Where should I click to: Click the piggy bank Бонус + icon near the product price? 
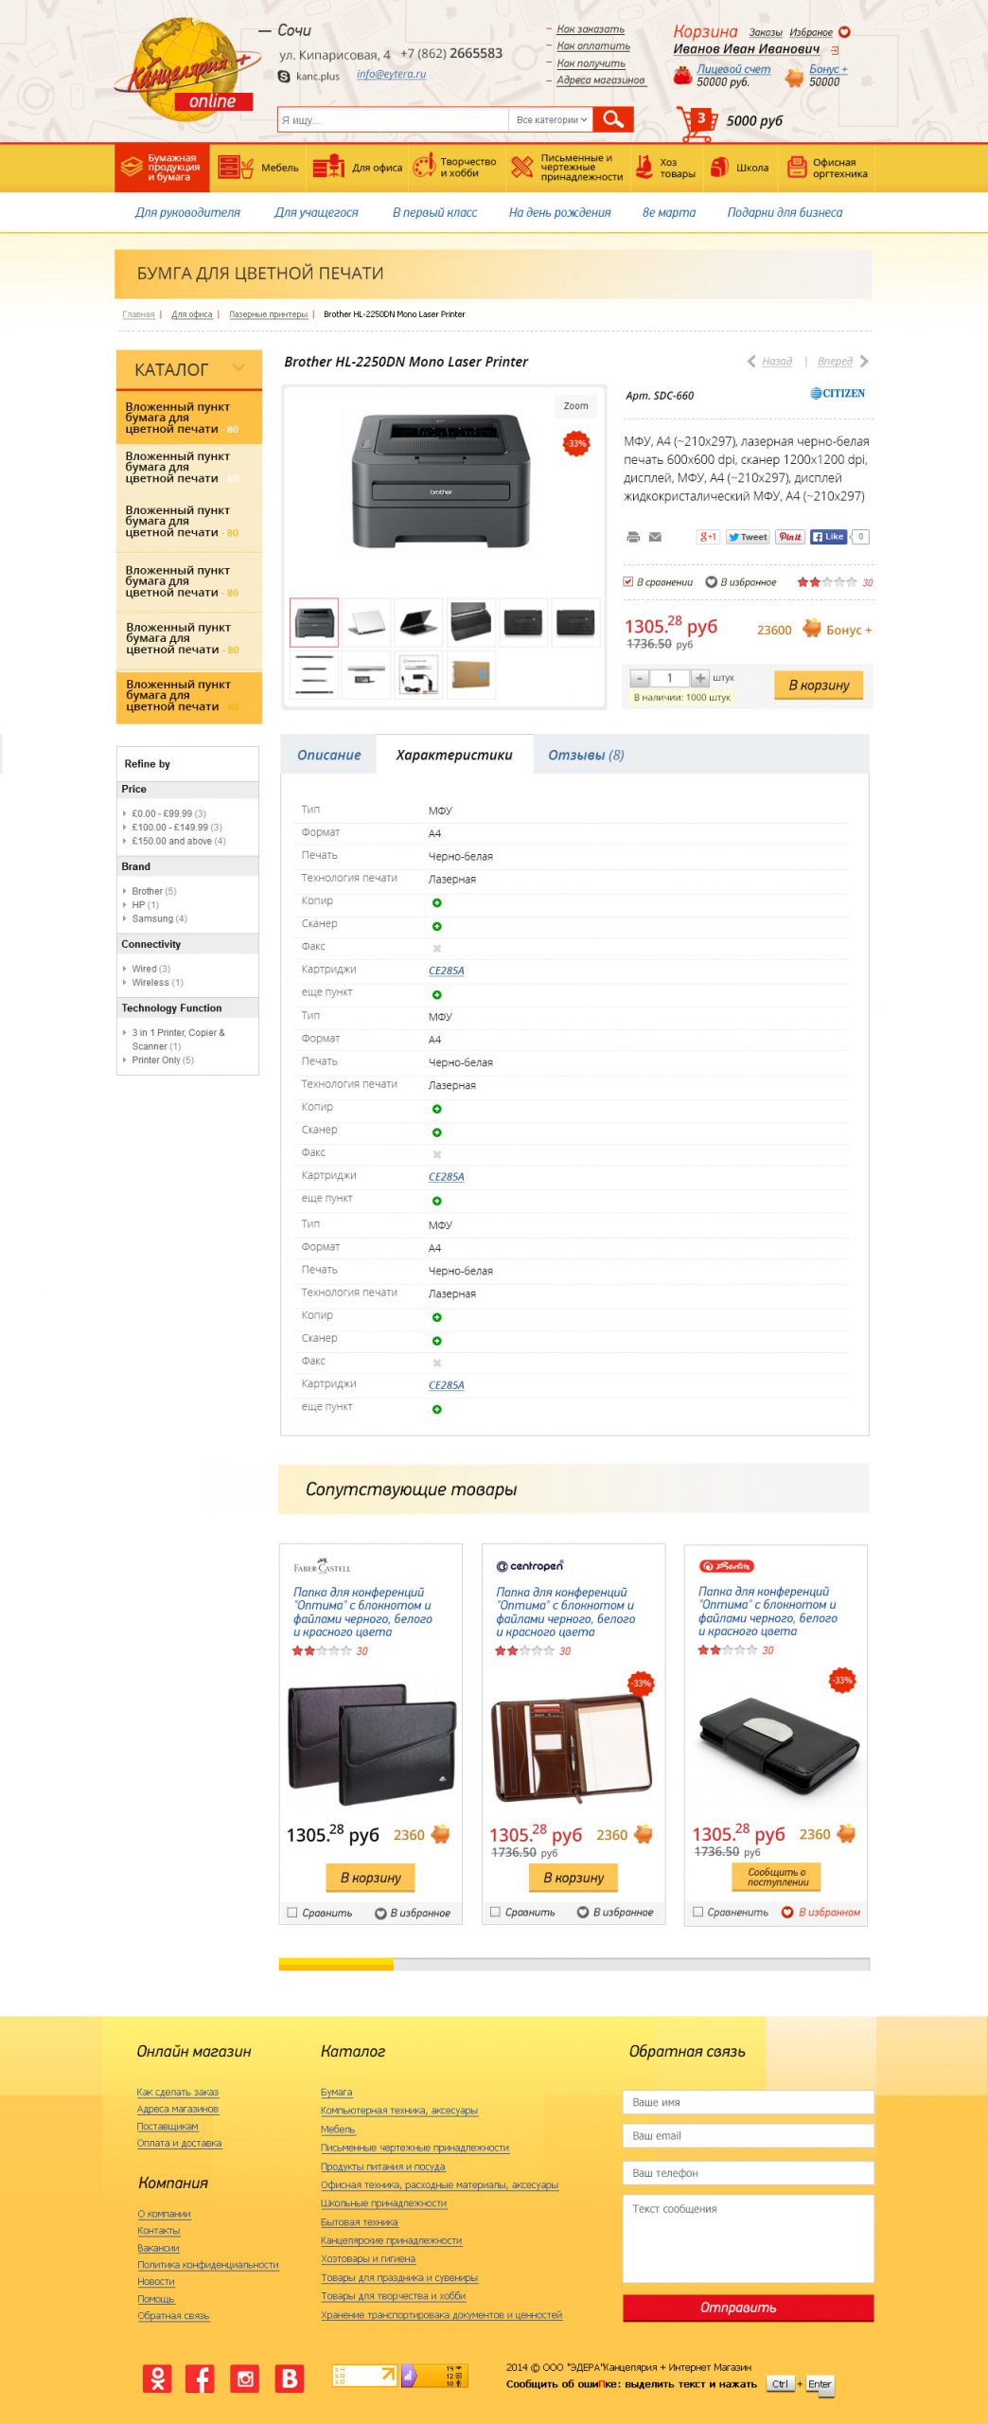[812, 629]
